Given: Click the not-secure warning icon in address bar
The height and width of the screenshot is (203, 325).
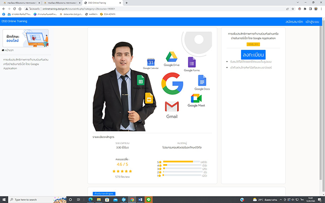Looking at the screenshot, I should click(27, 9).
